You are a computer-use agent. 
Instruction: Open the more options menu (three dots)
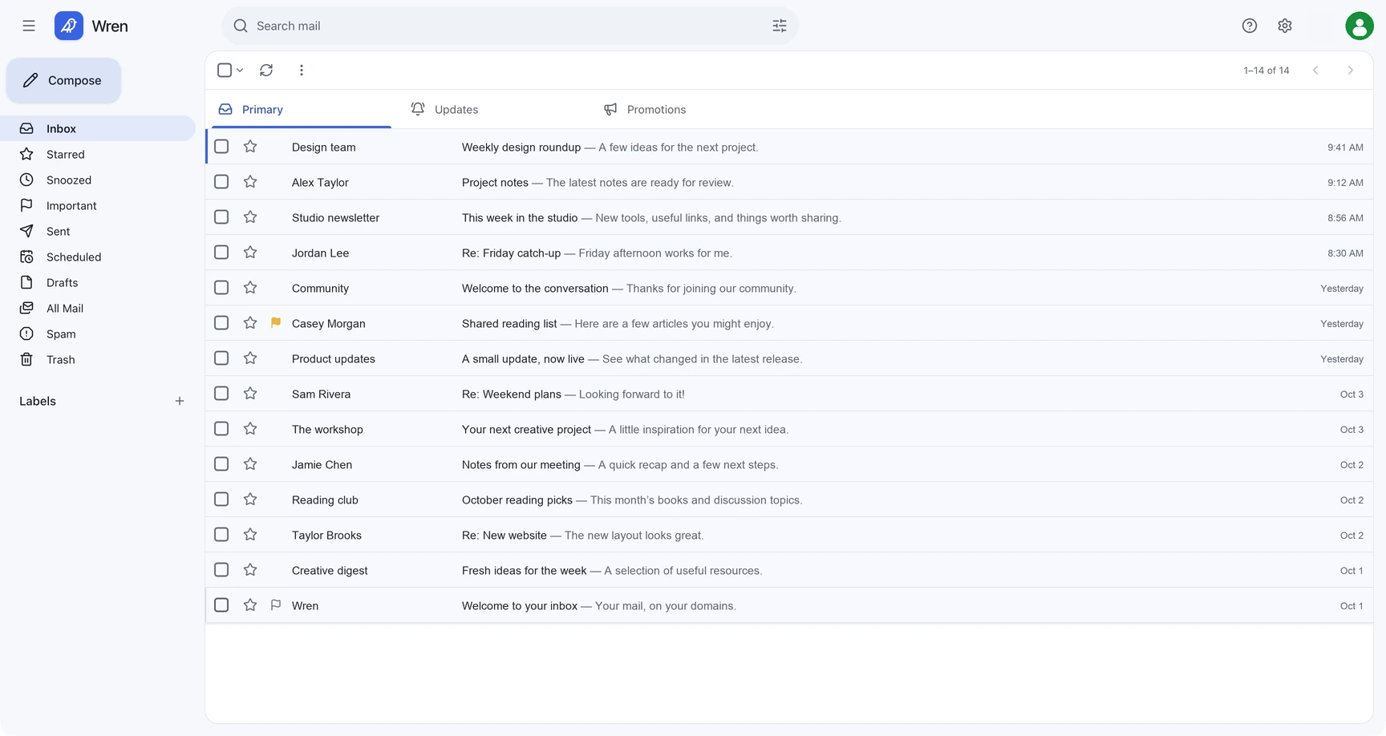click(302, 71)
